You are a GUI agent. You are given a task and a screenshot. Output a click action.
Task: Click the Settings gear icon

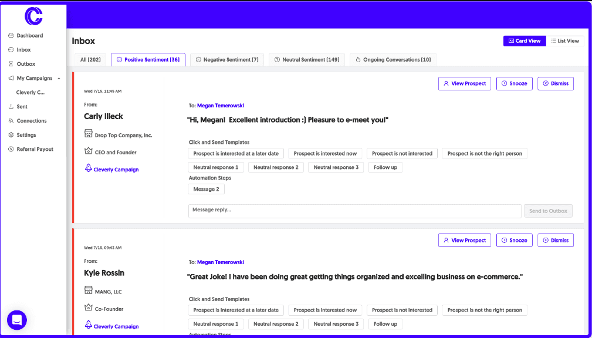coord(11,135)
